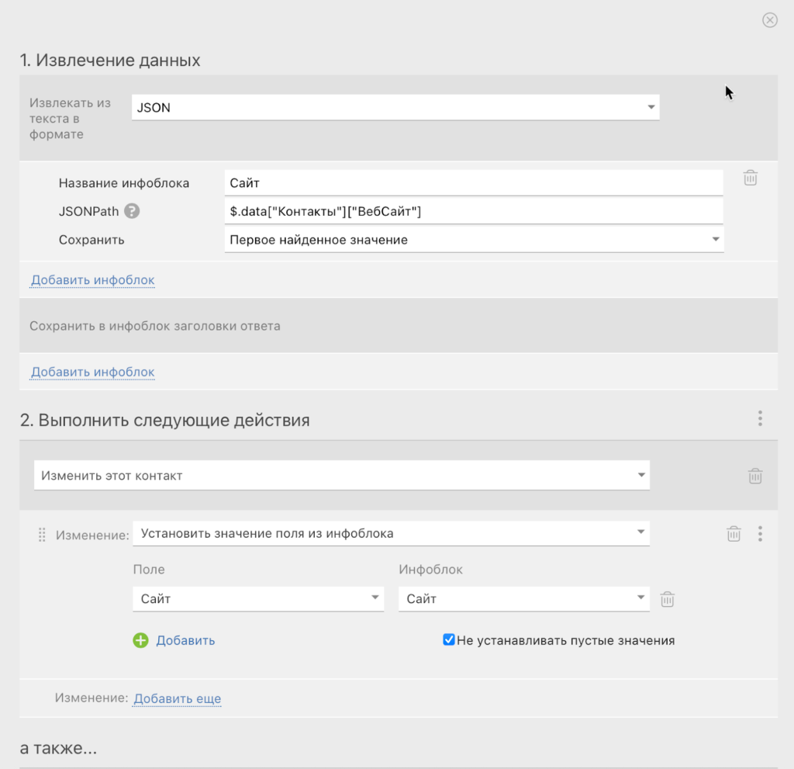Viewport: 794px width, 769px height.
Task: Delete the Сайт infoblock with trash icon
Action: [750, 178]
